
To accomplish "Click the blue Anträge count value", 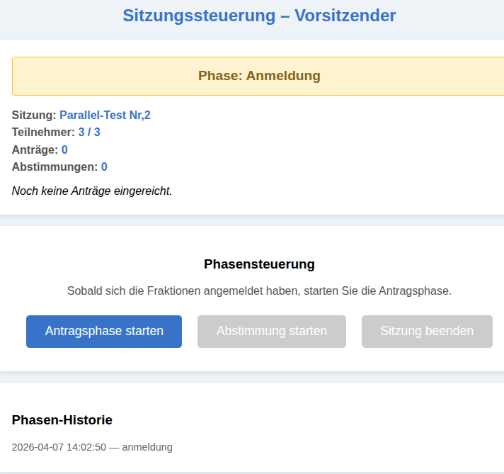I will 64,149.
